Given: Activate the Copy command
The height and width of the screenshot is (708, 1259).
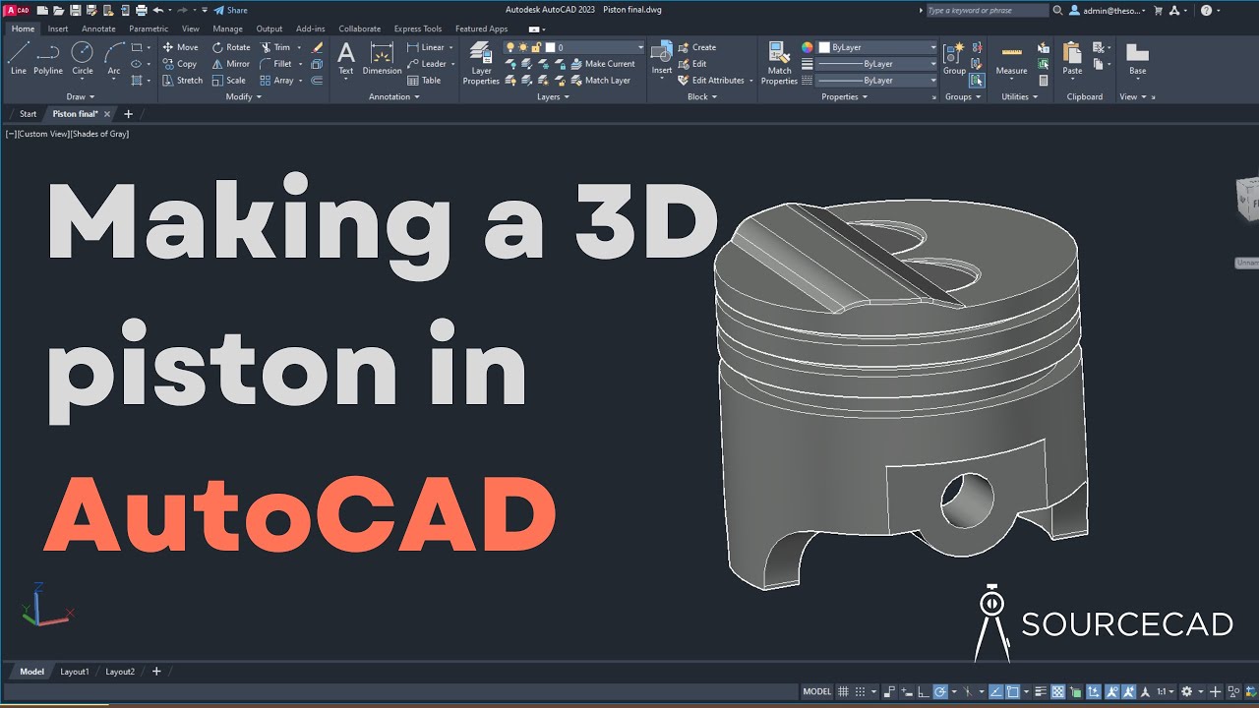Looking at the screenshot, I should coord(180,64).
